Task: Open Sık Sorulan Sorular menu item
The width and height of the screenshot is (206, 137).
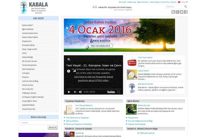Action: (30, 61)
